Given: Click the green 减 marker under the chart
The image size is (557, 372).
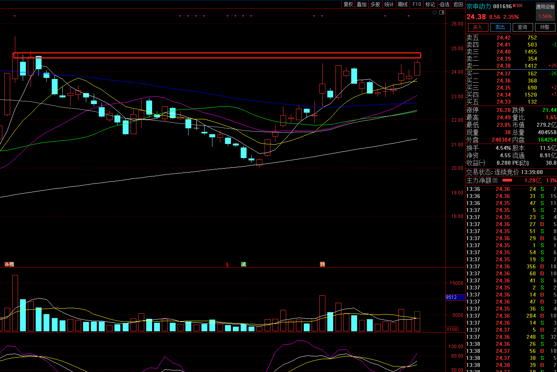Looking at the screenshot, I should [243, 264].
